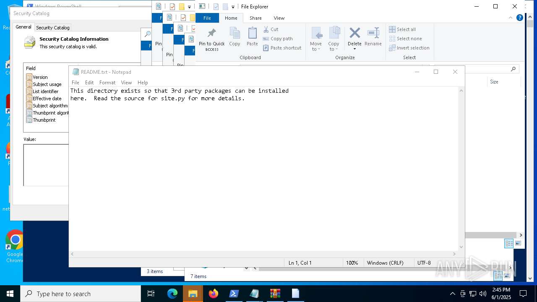Click the network icon in the tray
Image resolution: width=537 pixels, height=302 pixels.
tap(473, 294)
